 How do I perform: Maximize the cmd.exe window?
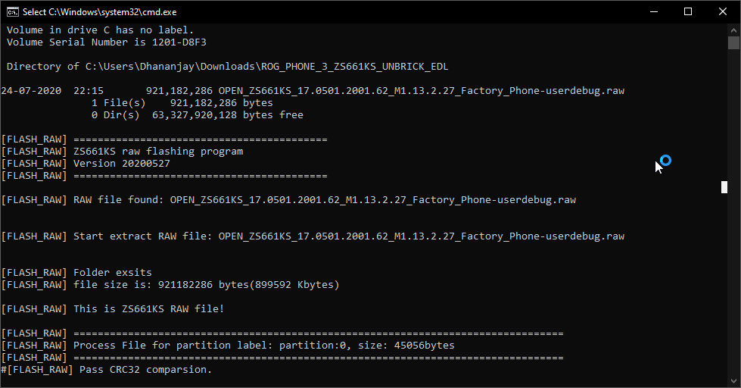click(x=688, y=12)
